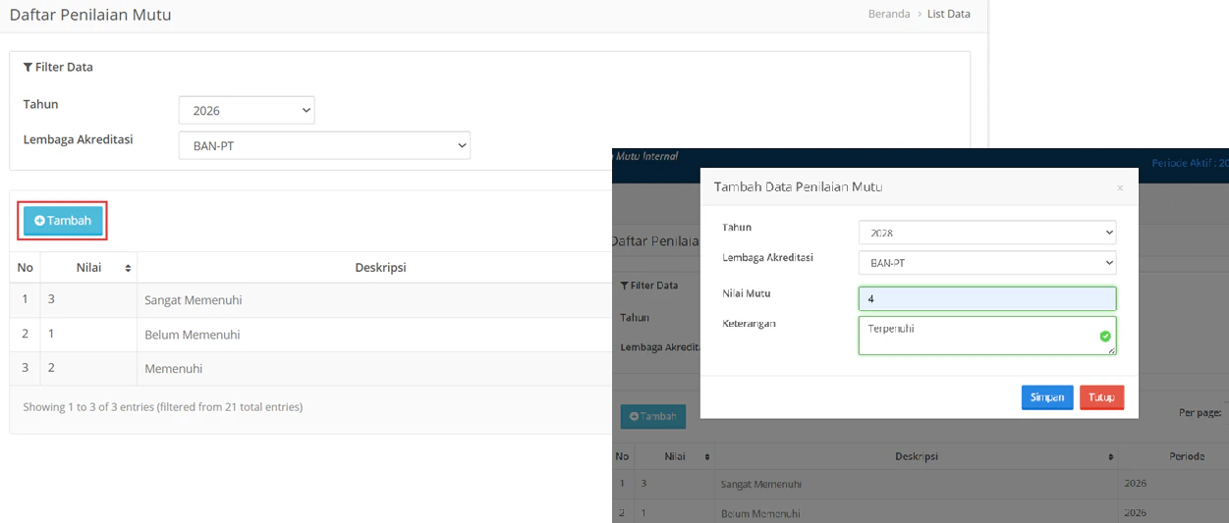Click the List Data breadcrumb
The height and width of the screenshot is (523, 1229).
[x=949, y=14]
